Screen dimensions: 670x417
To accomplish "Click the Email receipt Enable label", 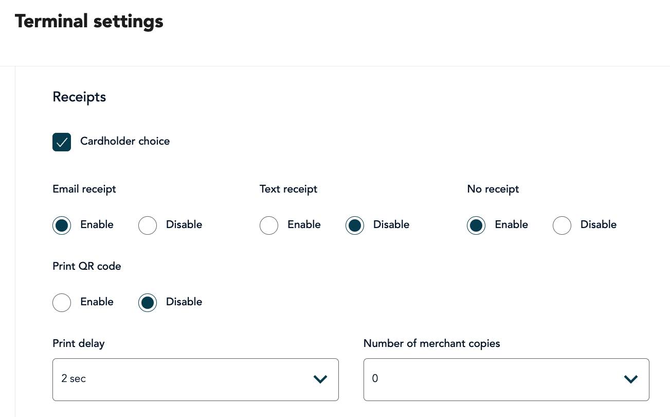I will (x=97, y=225).
